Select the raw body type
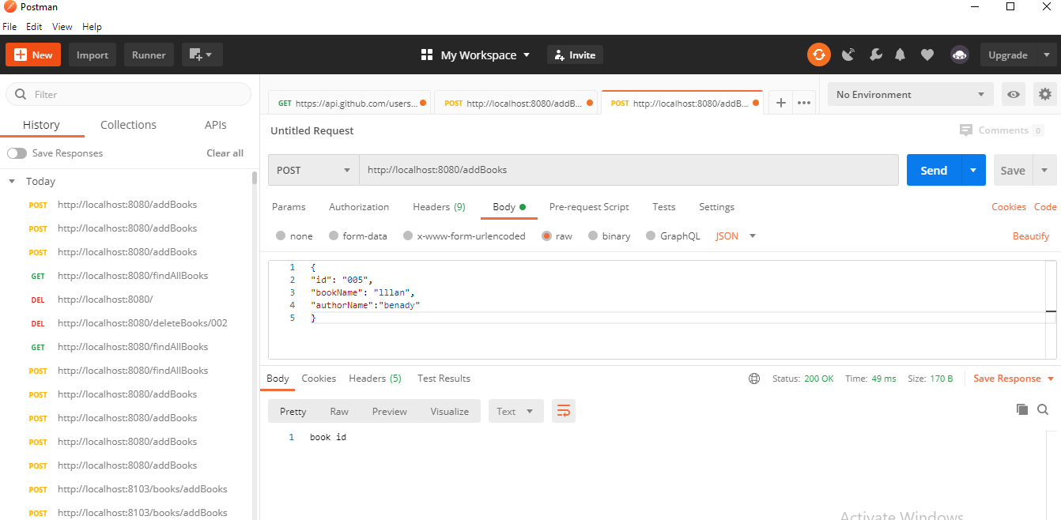 pos(546,236)
